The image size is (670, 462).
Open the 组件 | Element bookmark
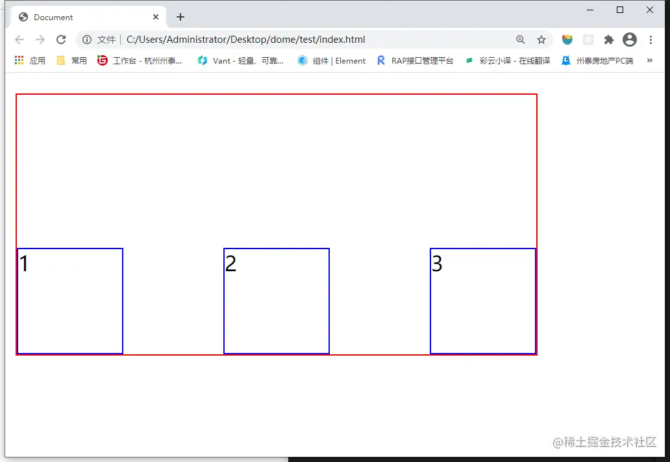point(332,60)
